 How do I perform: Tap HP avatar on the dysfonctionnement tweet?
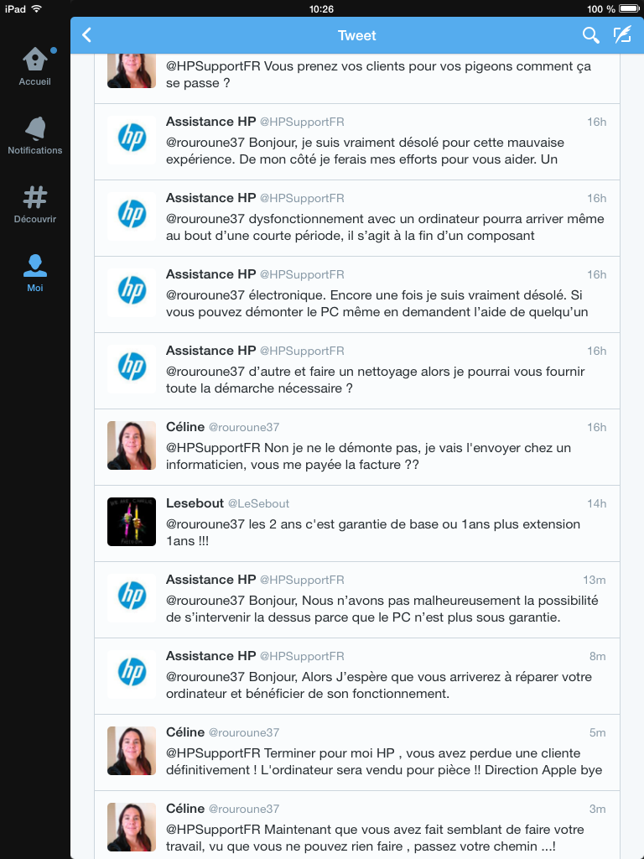(x=132, y=215)
